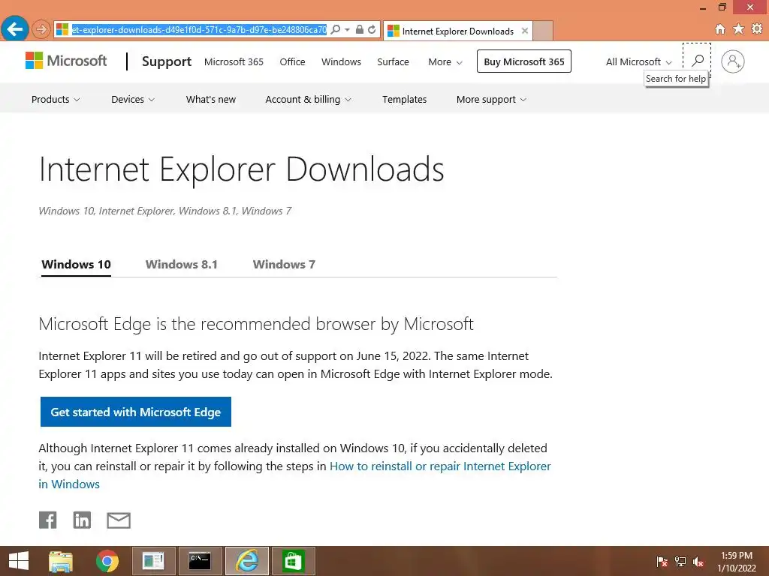The width and height of the screenshot is (769, 576).
Task: Click the browser Forward arrow button
Action: tap(41, 29)
